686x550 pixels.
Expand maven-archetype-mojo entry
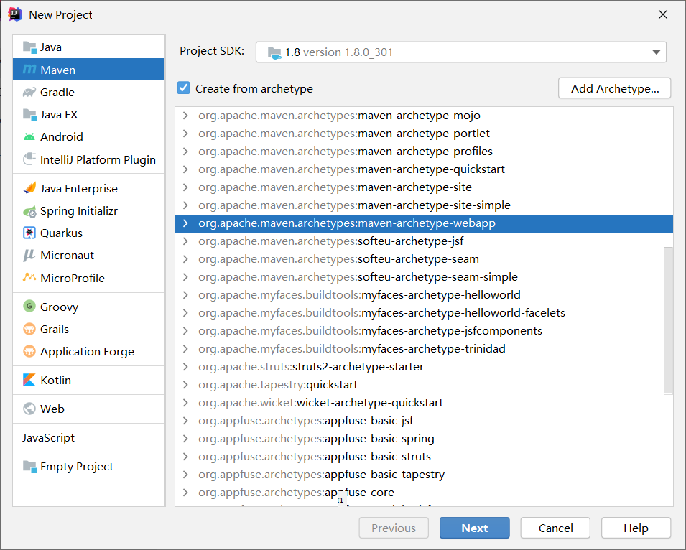(185, 116)
